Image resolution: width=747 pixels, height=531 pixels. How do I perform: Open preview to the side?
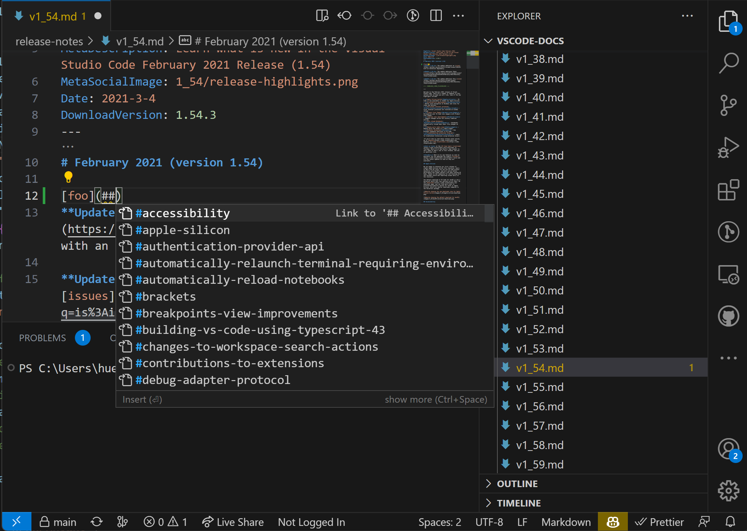coord(322,16)
